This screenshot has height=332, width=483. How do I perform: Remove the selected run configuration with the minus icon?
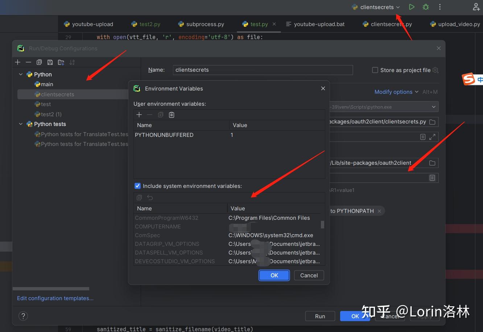click(28, 62)
